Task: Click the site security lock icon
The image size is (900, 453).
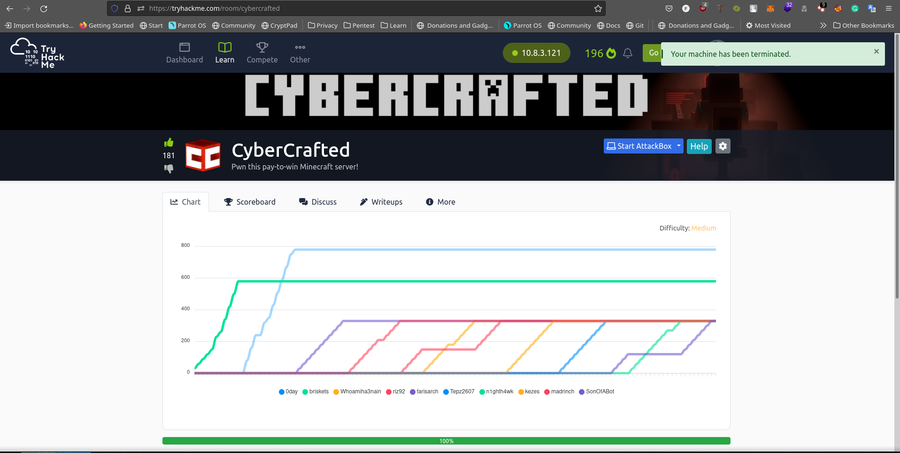Action: (x=128, y=8)
